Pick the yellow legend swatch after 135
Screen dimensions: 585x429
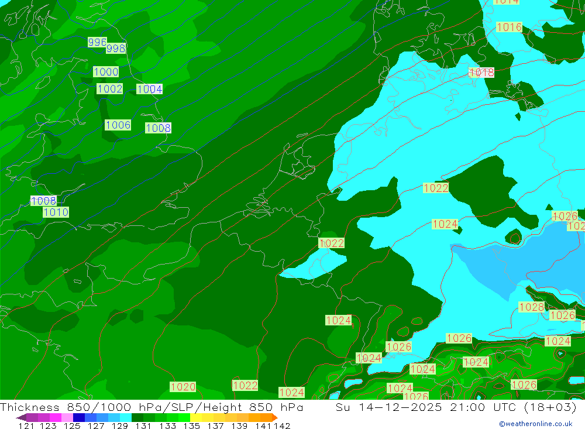tap(196, 417)
